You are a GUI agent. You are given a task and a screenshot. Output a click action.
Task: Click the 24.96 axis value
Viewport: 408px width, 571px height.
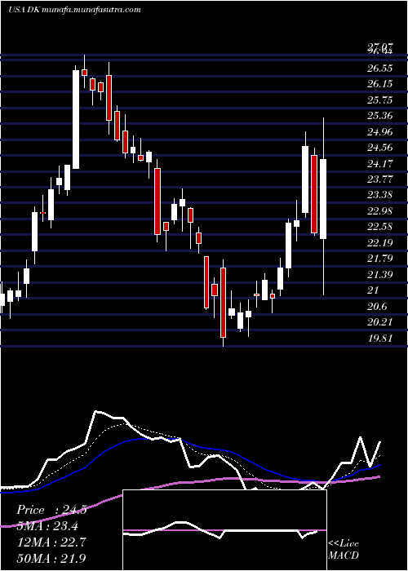(379, 131)
